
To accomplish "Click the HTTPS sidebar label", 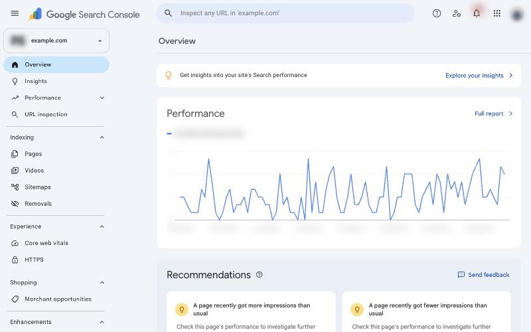I will coord(34,260).
